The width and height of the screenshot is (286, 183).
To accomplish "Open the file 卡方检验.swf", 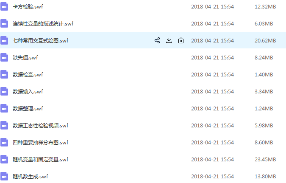I will click(28, 7).
